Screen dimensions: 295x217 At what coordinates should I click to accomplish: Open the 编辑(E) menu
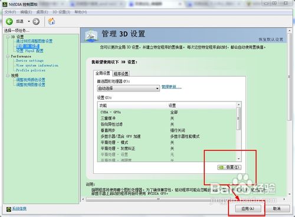coord(26,12)
